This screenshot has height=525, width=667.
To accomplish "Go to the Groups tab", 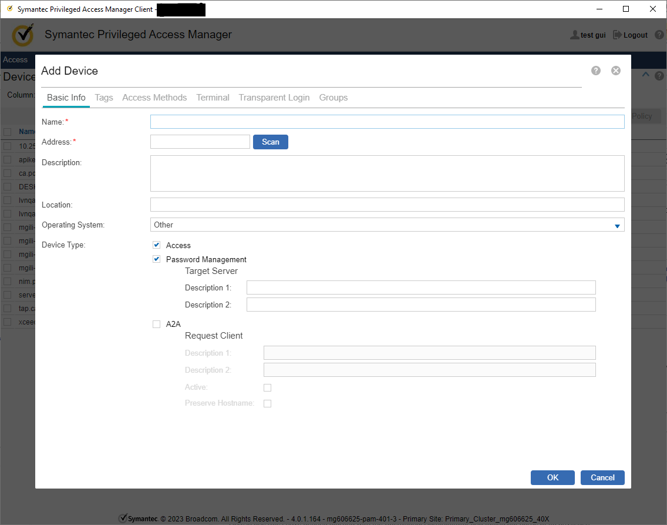I will tap(333, 98).
